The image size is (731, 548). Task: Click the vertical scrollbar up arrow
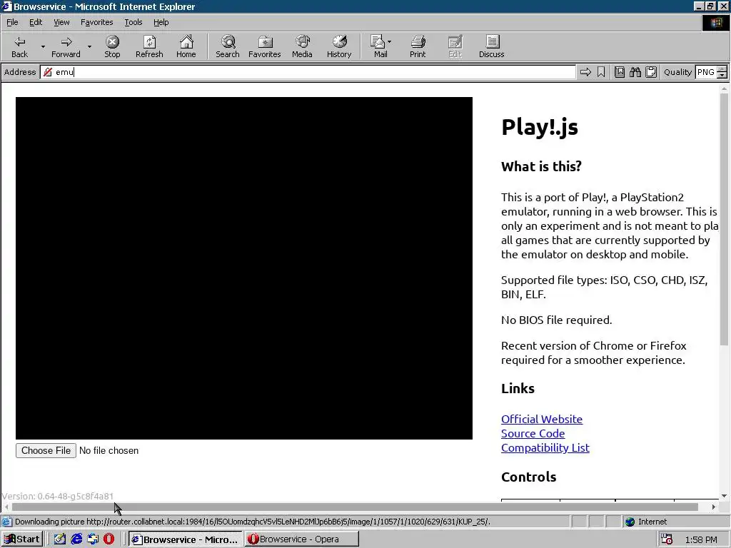click(x=724, y=88)
